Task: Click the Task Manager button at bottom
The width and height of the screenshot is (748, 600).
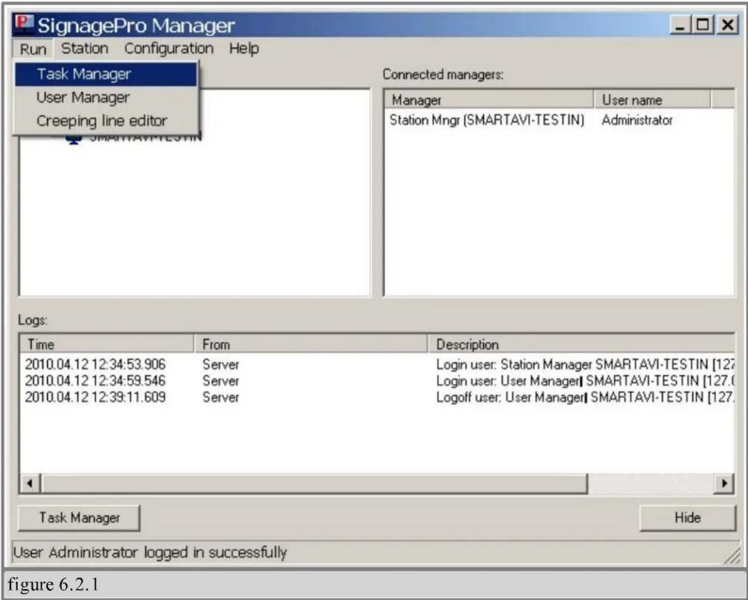Action: (x=80, y=518)
